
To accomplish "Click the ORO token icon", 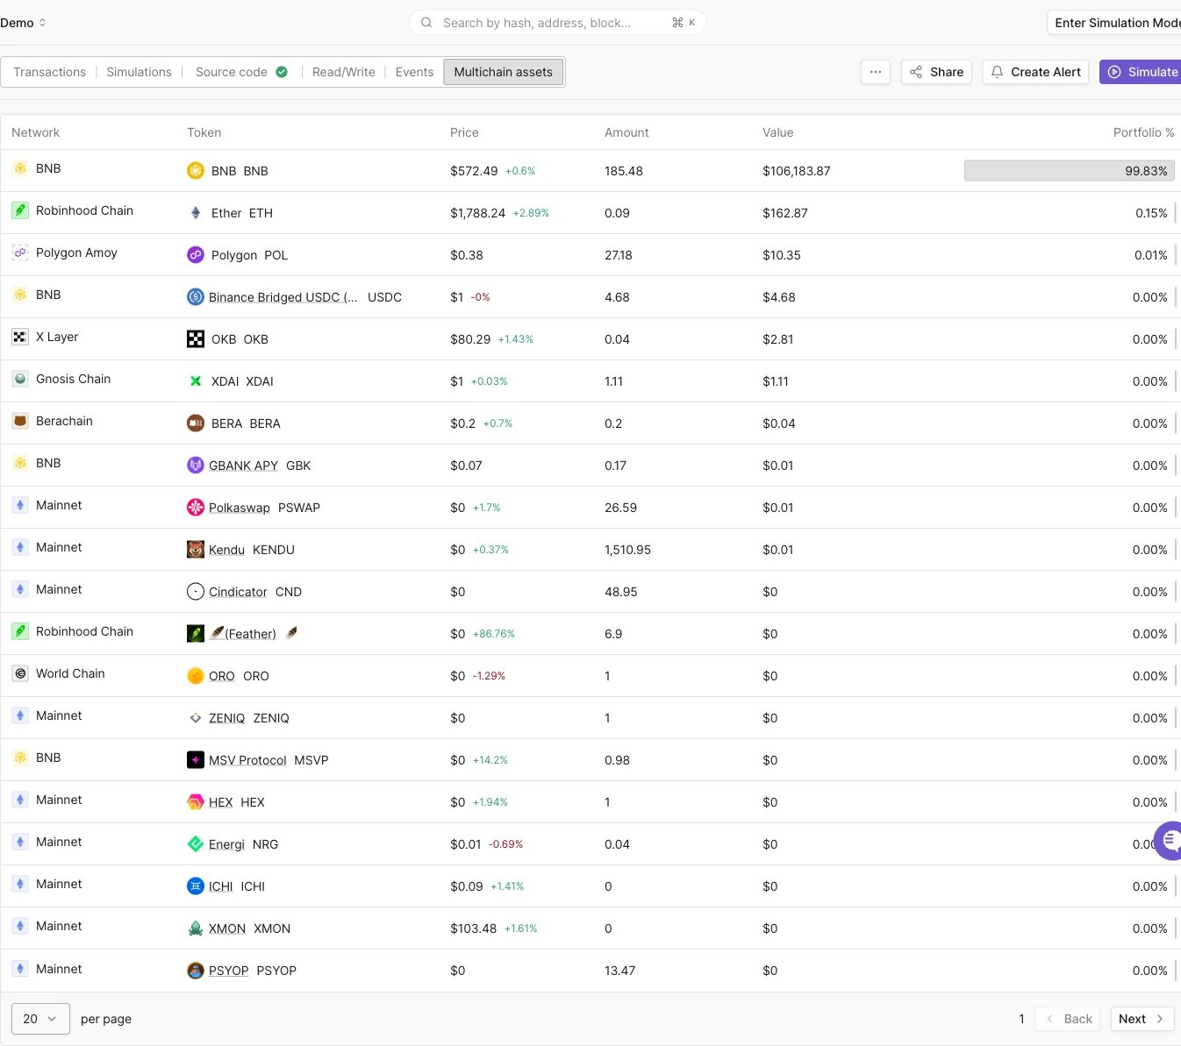I will pyautogui.click(x=196, y=676).
